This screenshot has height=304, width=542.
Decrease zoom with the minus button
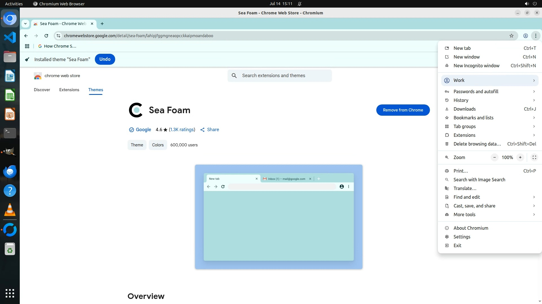coord(494,157)
